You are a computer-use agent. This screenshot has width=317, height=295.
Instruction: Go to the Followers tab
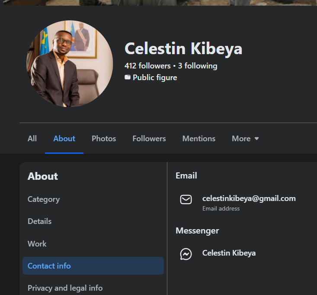tap(149, 139)
